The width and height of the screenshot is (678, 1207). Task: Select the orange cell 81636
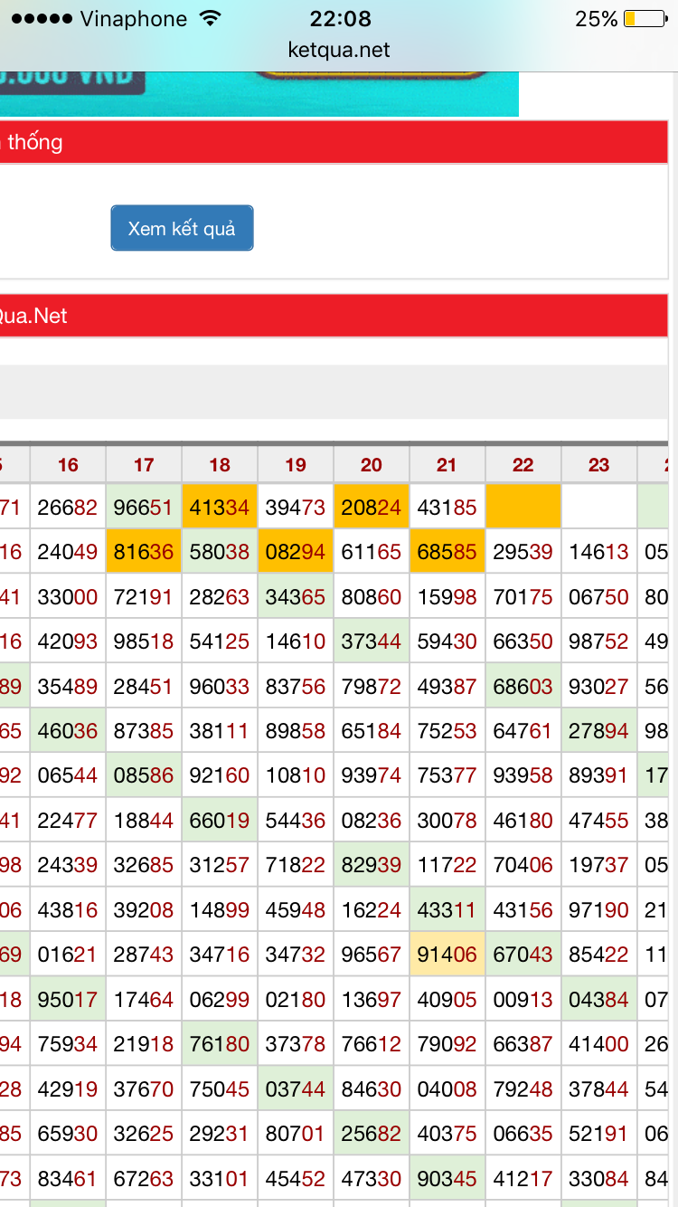(x=144, y=551)
